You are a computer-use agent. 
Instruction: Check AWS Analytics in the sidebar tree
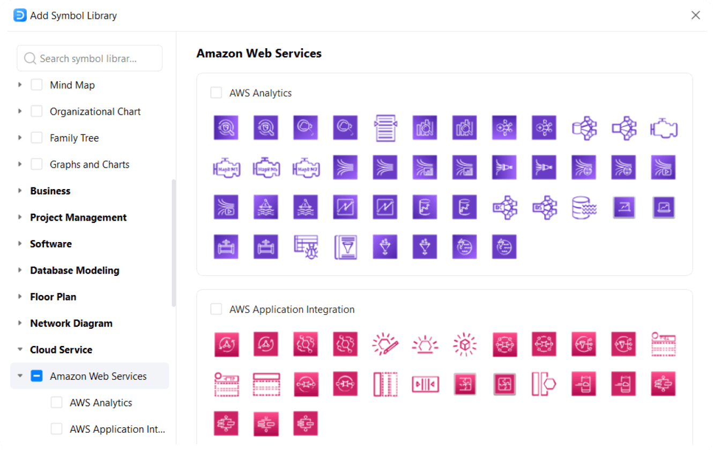point(56,403)
